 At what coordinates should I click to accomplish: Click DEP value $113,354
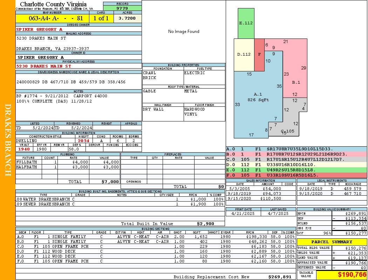click(356, 219)
